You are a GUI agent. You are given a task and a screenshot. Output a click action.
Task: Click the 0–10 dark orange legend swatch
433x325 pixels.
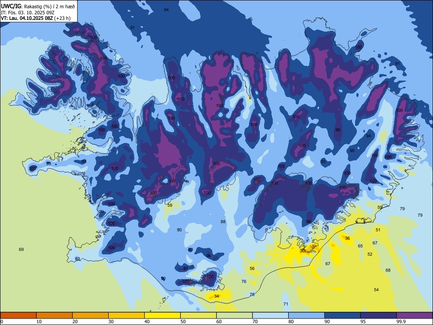pyautogui.click(x=18, y=315)
